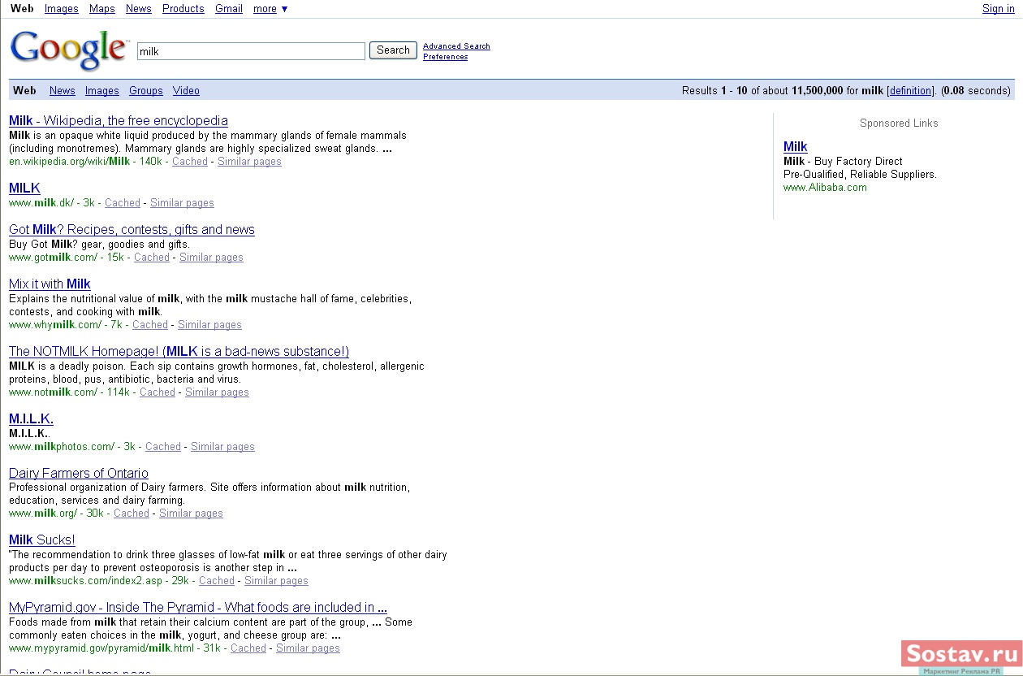Click the Search button
Viewport: 1023px width, 676px height.
point(393,50)
